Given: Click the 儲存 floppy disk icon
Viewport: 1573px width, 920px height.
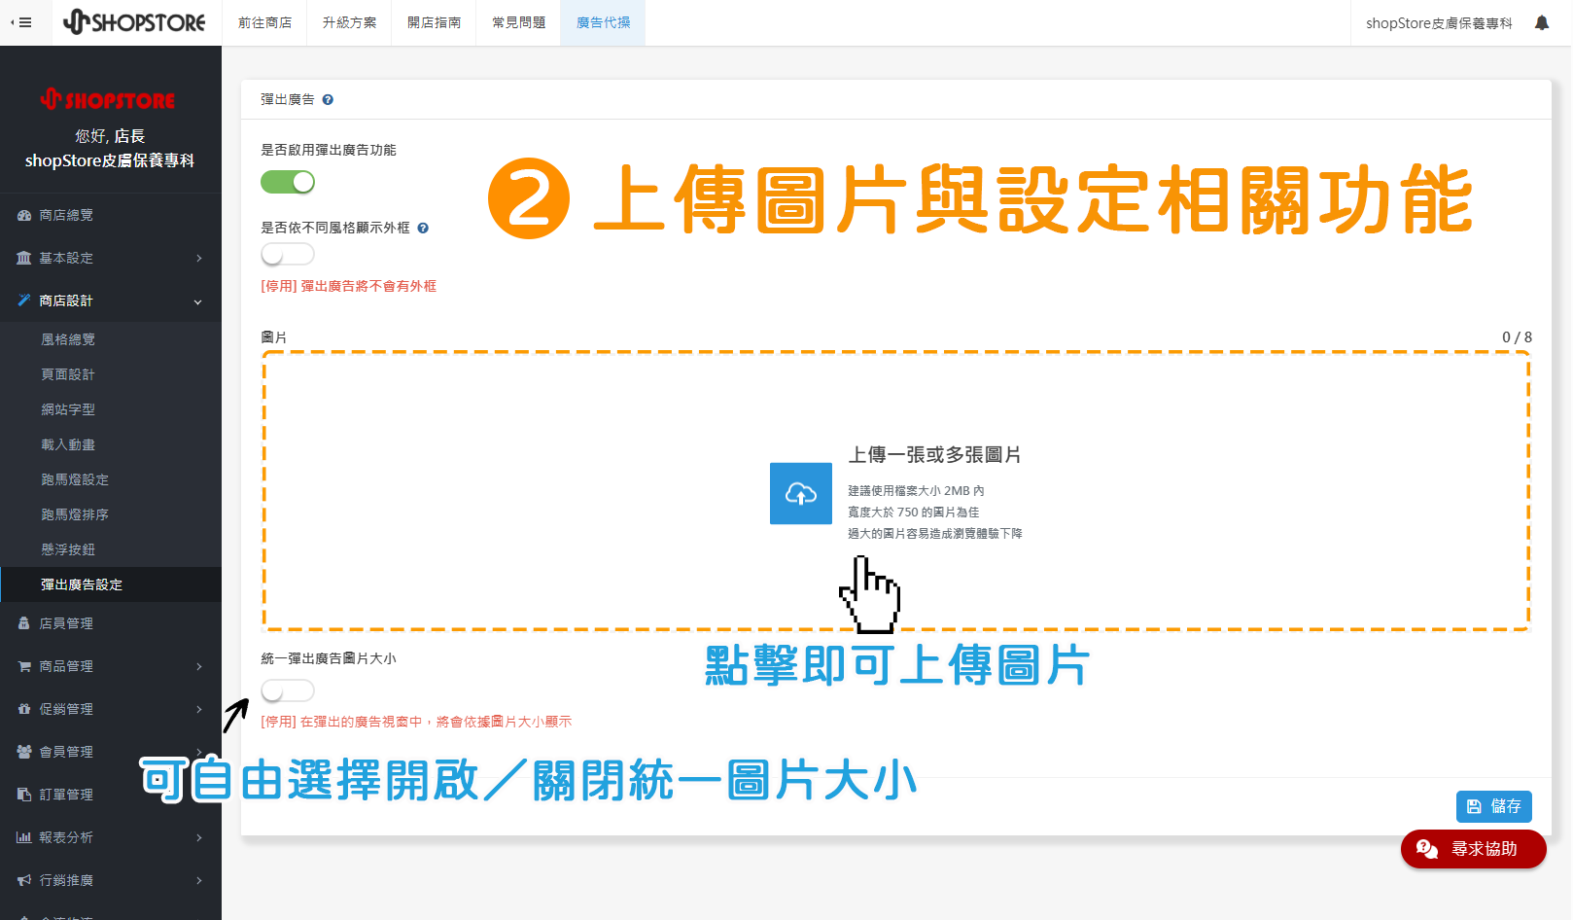Looking at the screenshot, I should point(1474,806).
